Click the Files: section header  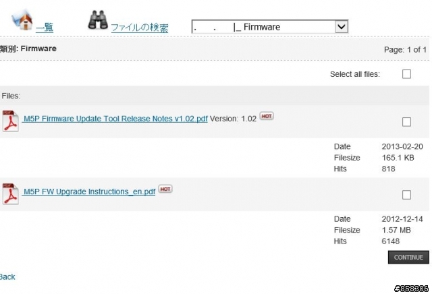click(x=11, y=96)
